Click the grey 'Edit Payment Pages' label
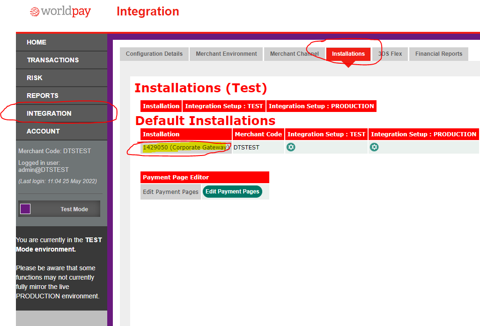Screen dimensions: 480x326 pos(170,192)
